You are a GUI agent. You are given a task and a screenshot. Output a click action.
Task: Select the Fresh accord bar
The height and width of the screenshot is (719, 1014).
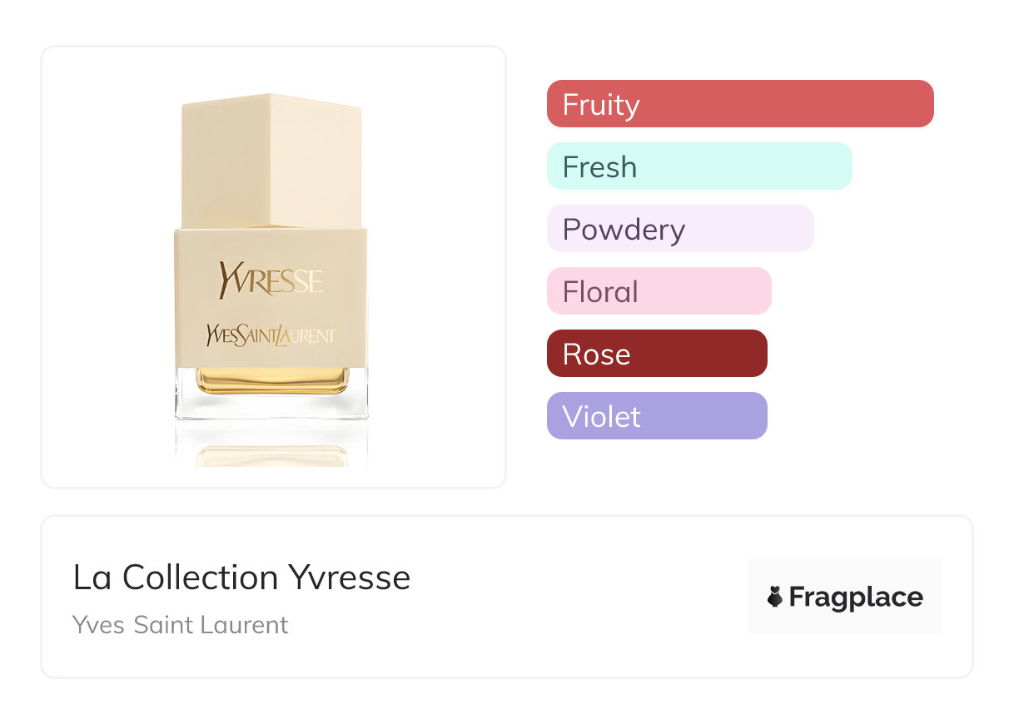tap(699, 166)
